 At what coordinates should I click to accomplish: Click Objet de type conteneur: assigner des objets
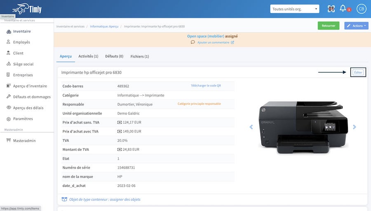pyautogui.click(x=105, y=200)
